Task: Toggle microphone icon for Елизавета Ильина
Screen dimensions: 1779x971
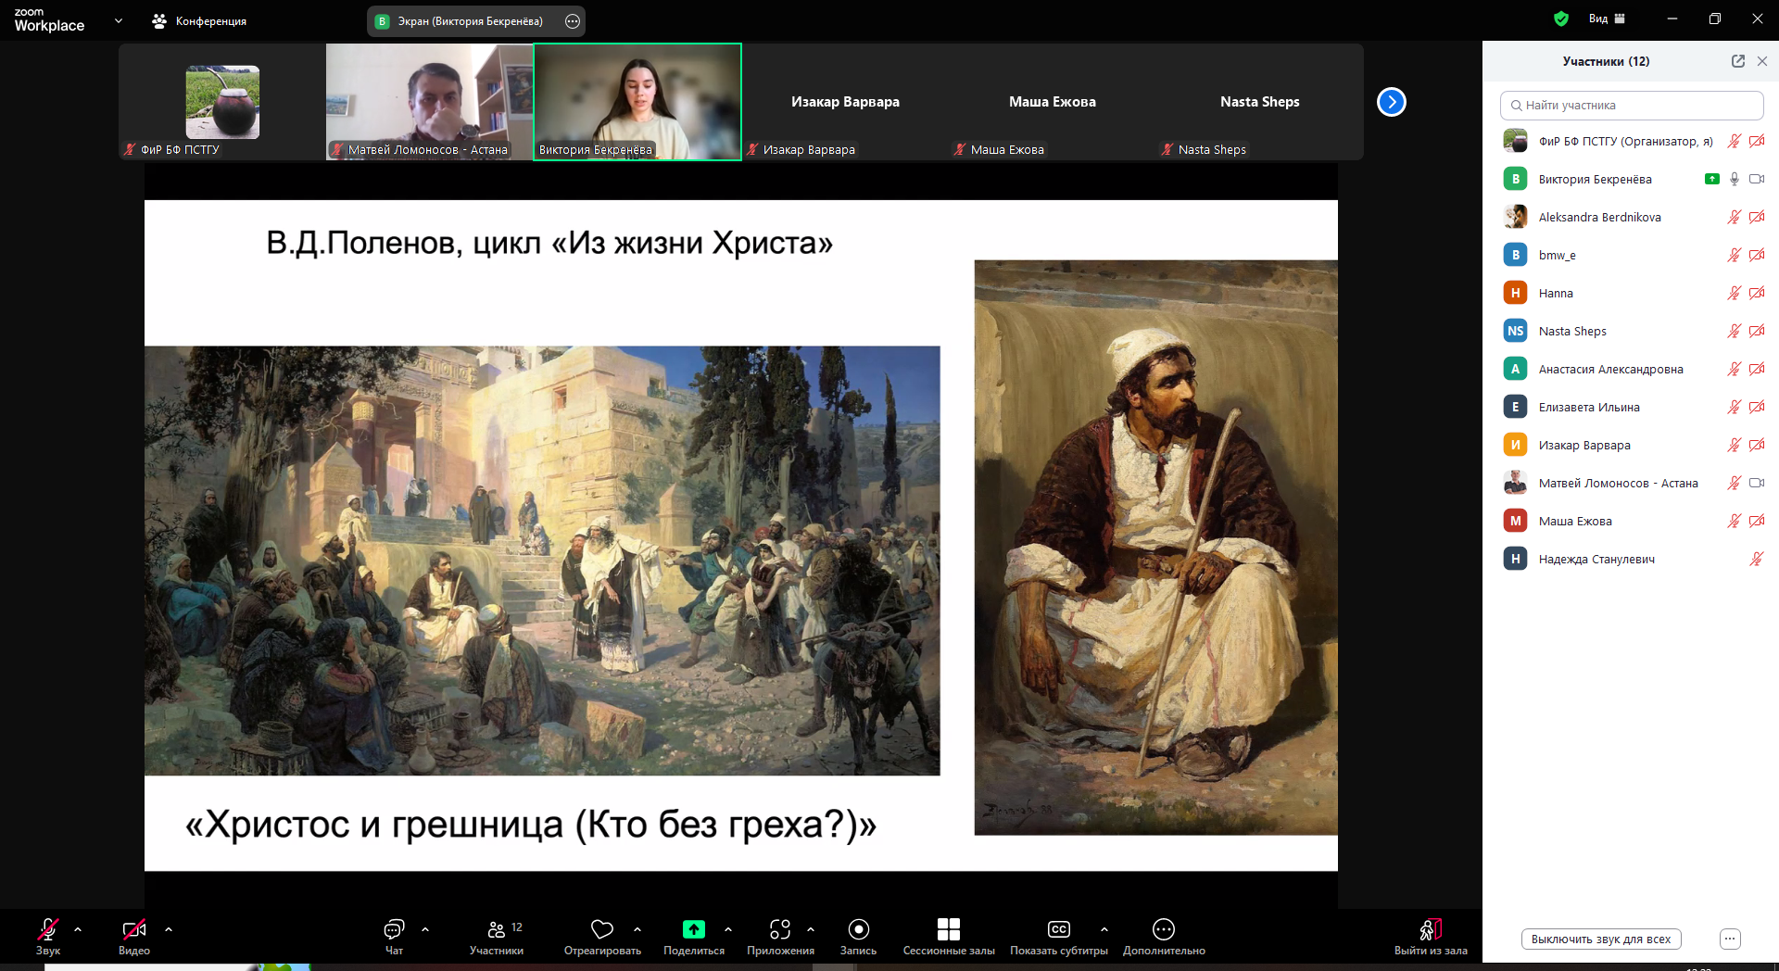Action: point(1735,407)
